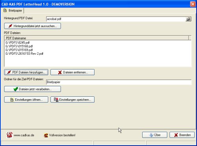Select G:\PDFS\8245.pdf in the list
This screenshot has height=146, width=197.
17,43
